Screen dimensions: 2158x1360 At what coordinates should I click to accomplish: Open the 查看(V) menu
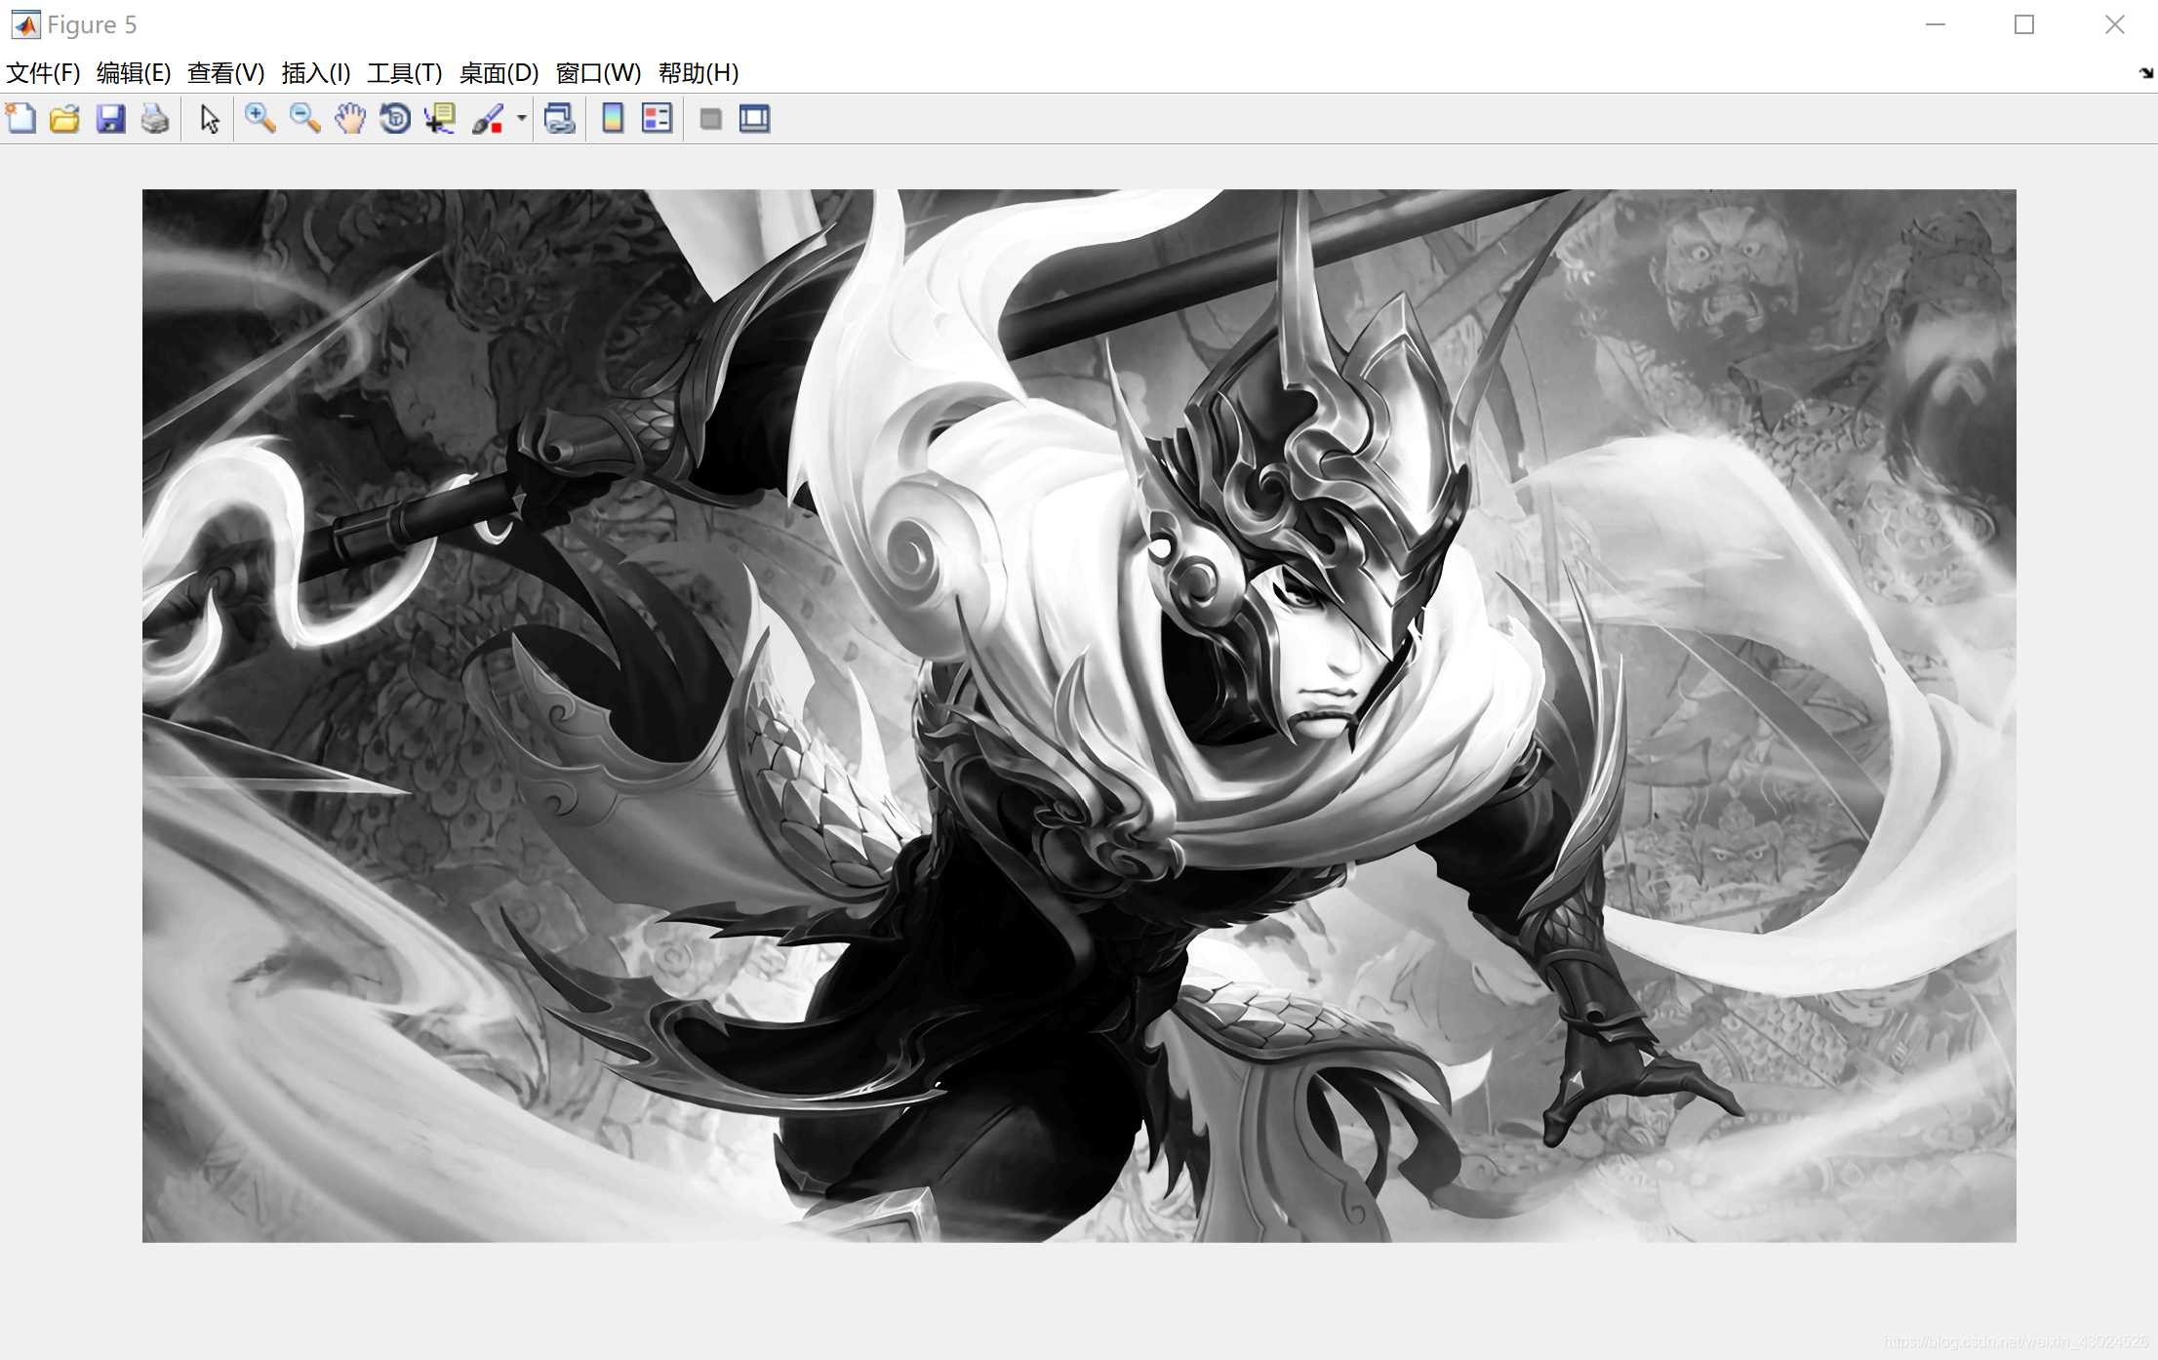point(225,73)
